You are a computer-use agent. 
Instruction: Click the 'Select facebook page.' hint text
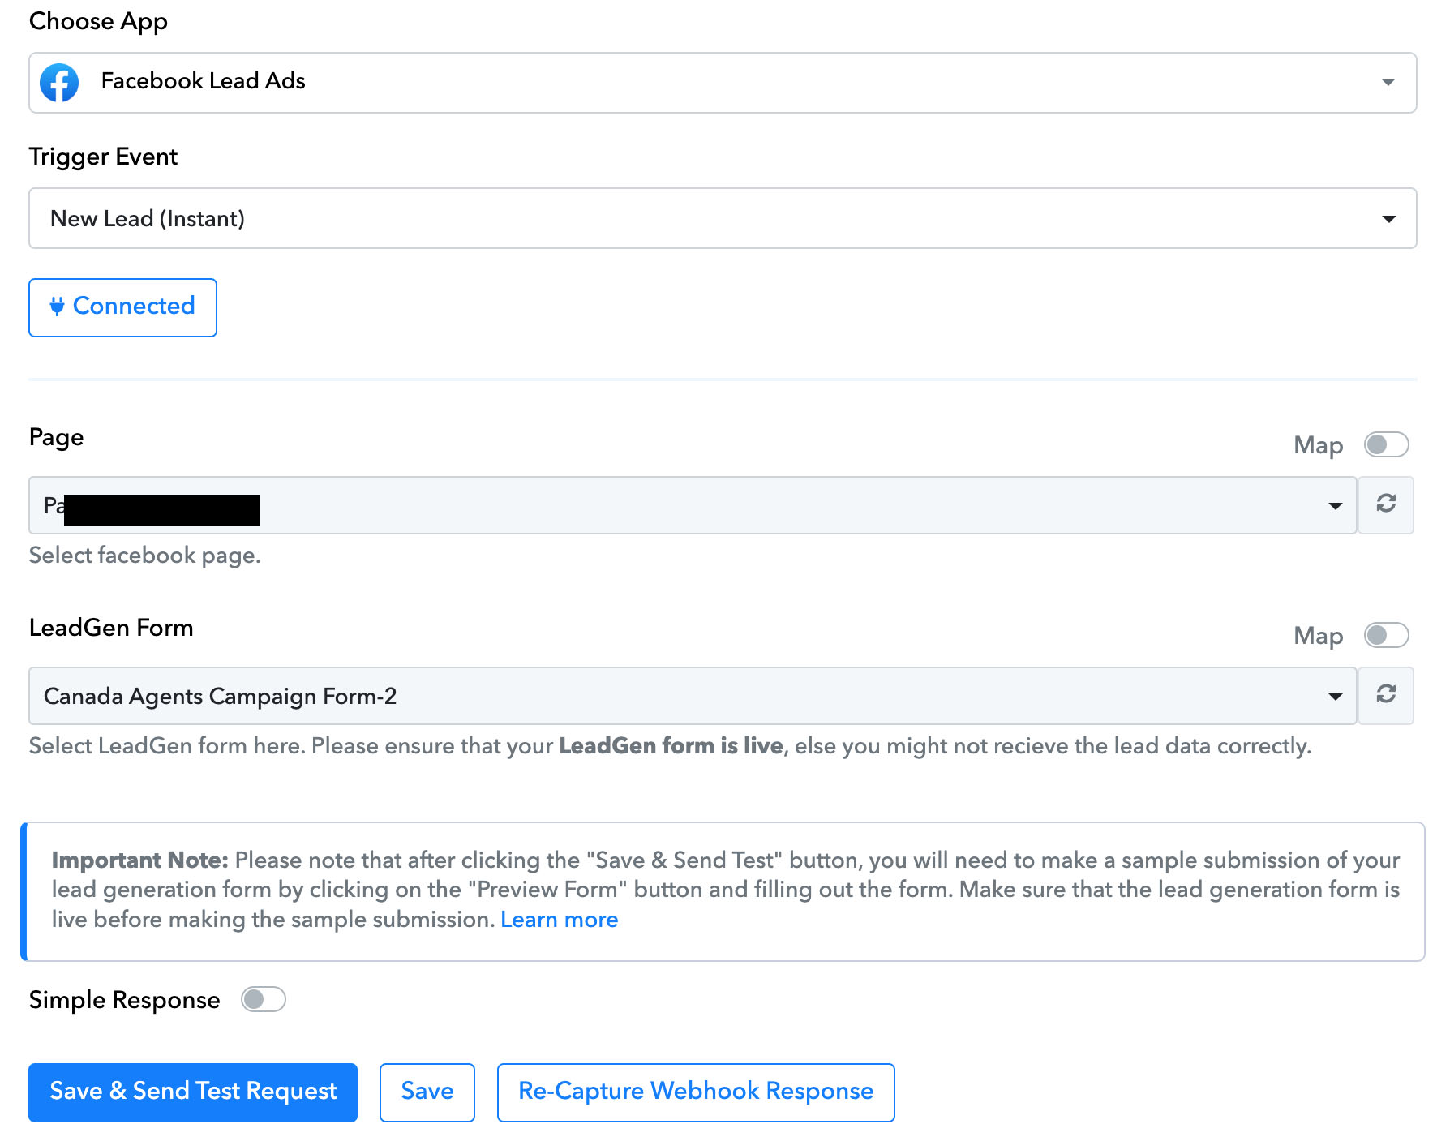coord(145,556)
